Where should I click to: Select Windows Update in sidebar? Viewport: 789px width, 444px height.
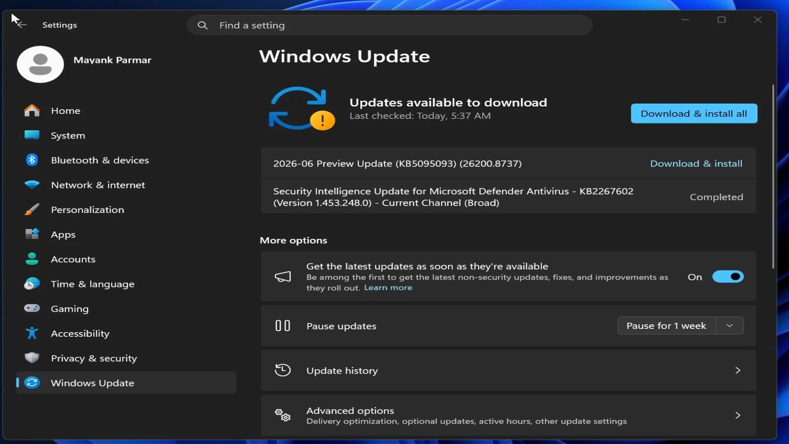click(126, 383)
